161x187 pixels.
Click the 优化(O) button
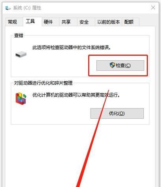[x=117, y=113]
